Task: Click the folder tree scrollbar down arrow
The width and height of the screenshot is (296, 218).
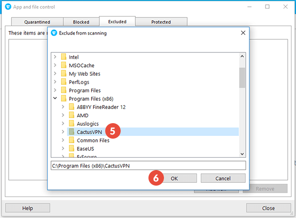Action: (242, 154)
